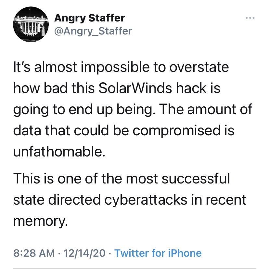Open the three-dot more options menu
This screenshot has width=269, height=270.
tap(250, 18)
